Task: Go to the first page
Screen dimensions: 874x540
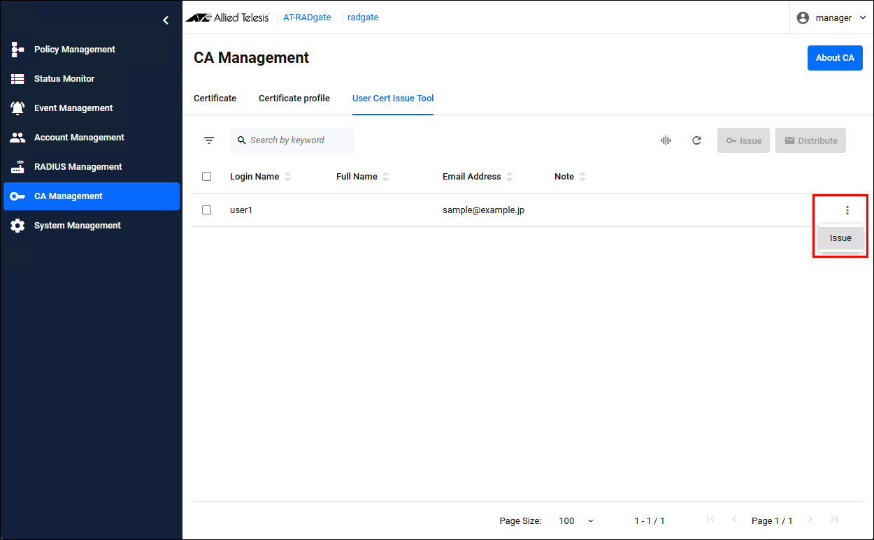Action: [x=710, y=520]
